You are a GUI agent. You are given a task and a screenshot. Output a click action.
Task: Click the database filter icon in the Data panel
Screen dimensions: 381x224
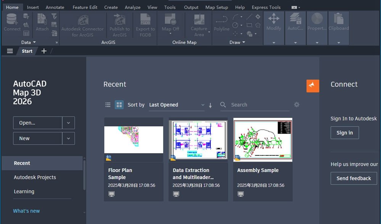(26, 16)
